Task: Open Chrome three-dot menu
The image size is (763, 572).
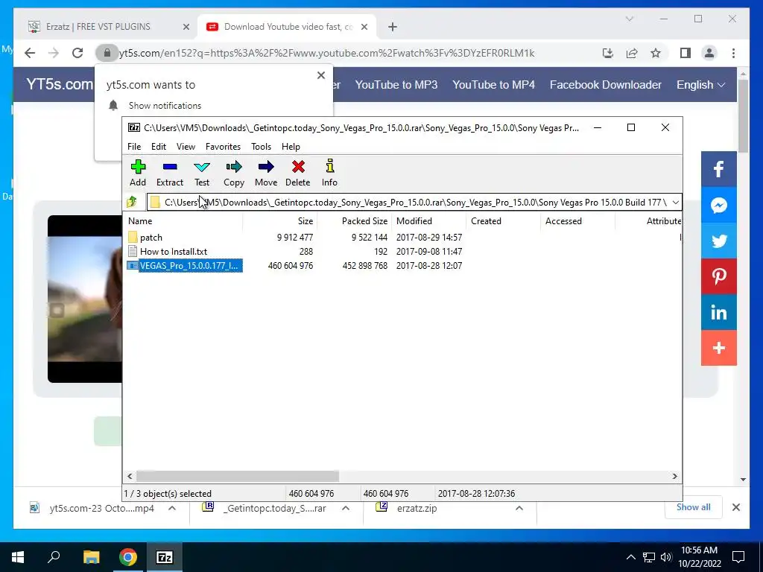Action: (x=733, y=53)
